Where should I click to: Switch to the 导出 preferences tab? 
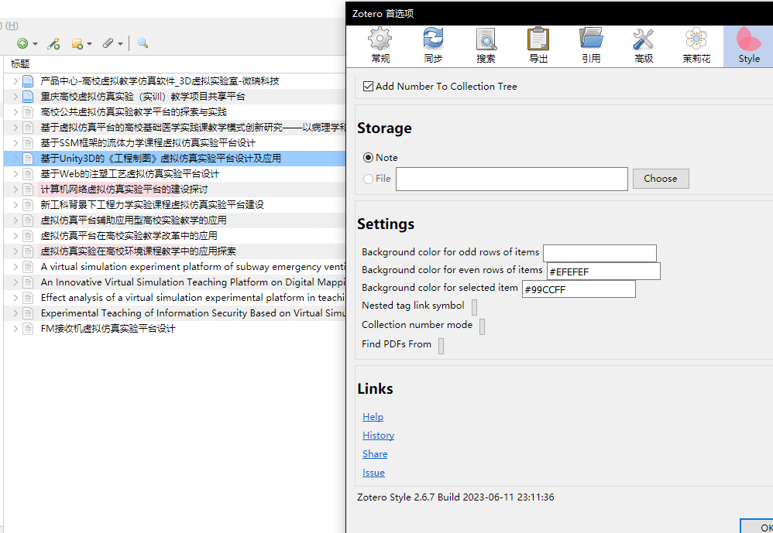[x=538, y=46]
